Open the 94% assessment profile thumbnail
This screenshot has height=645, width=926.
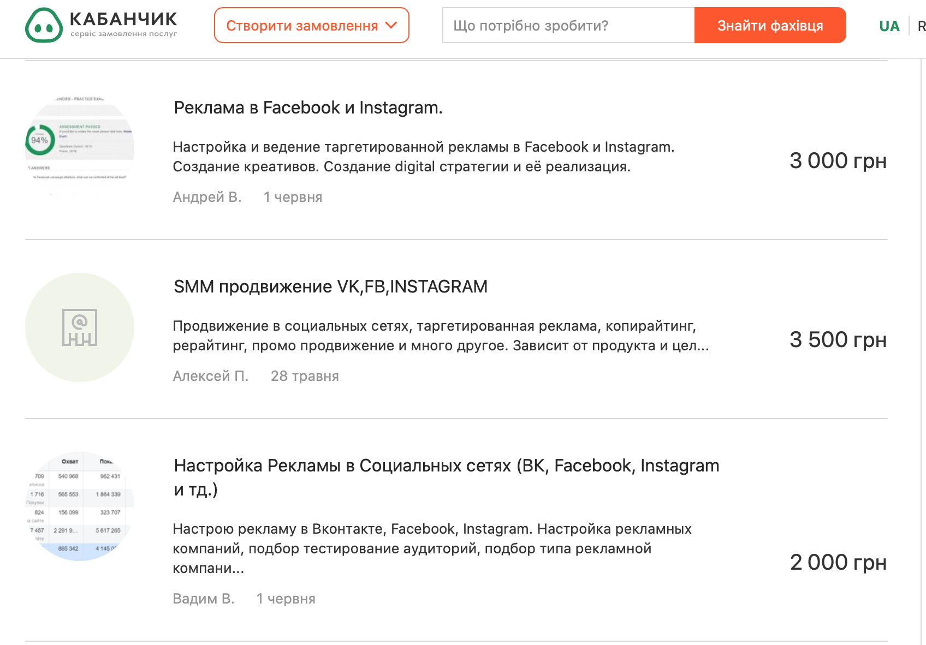(80, 148)
